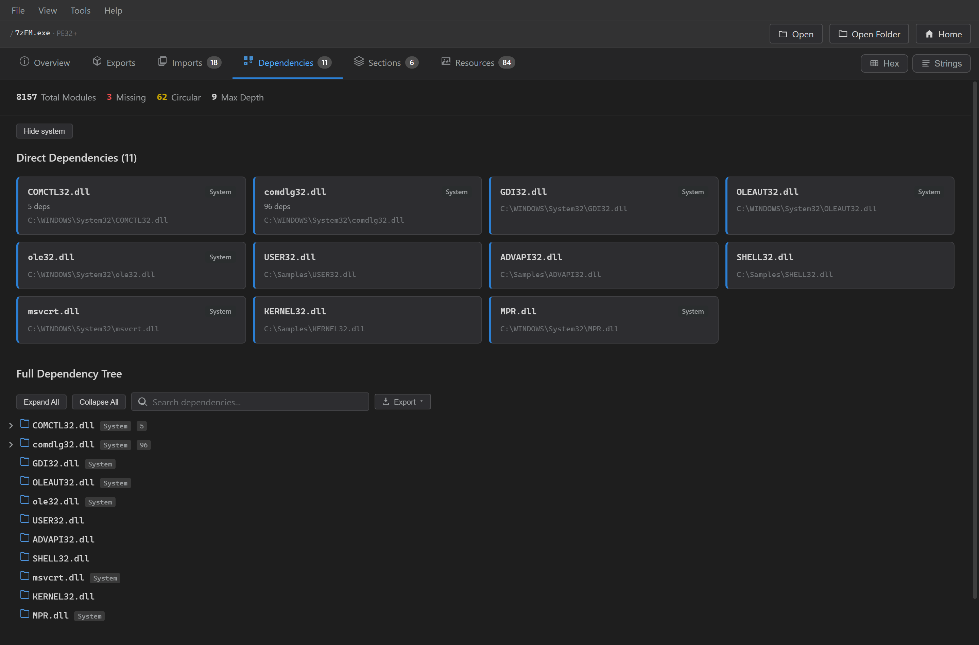979x645 pixels.
Task: Select the COMCTL32.dll dependency card
Action: coord(131,206)
